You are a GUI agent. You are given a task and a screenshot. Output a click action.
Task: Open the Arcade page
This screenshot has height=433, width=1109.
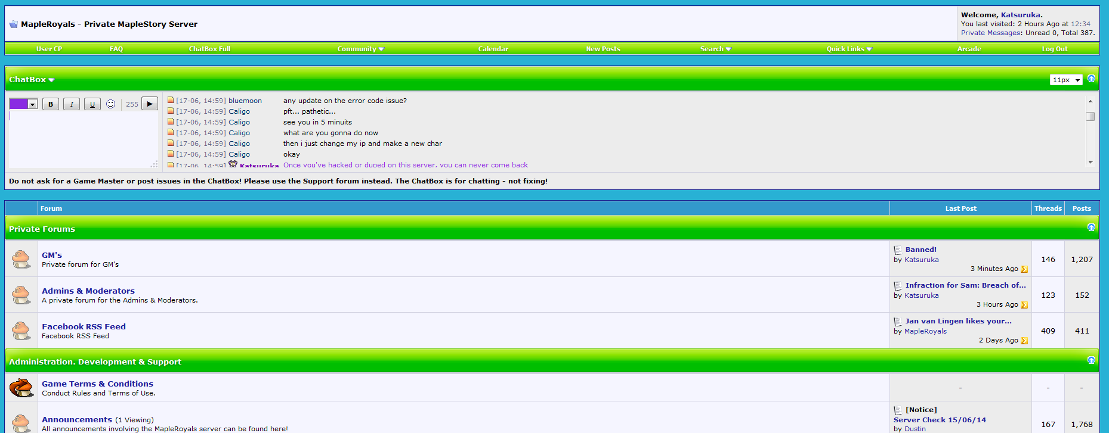969,49
